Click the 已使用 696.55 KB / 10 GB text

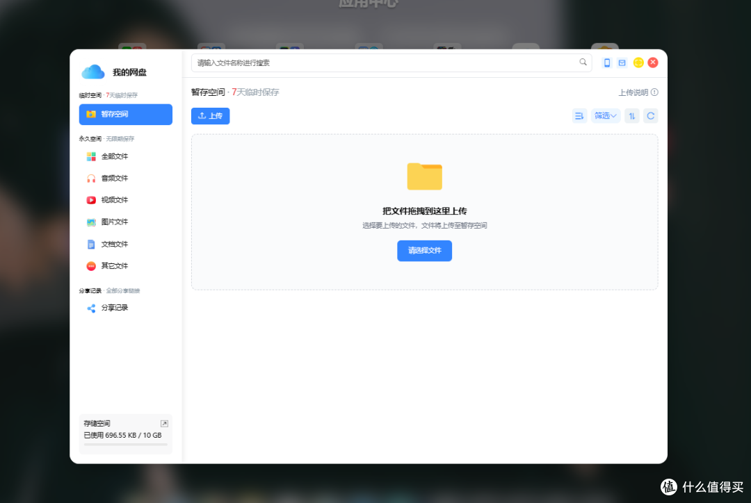coord(122,436)
